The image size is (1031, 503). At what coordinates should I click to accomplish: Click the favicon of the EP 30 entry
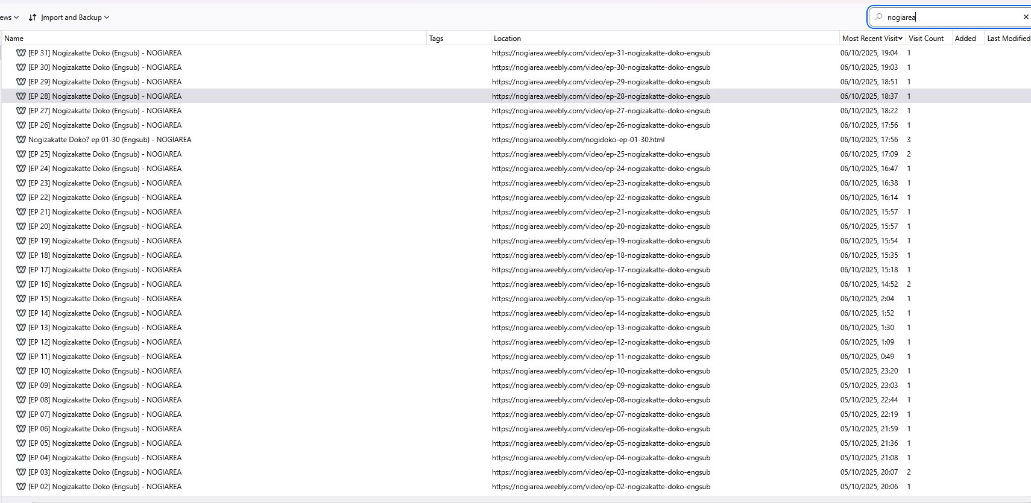21,67
